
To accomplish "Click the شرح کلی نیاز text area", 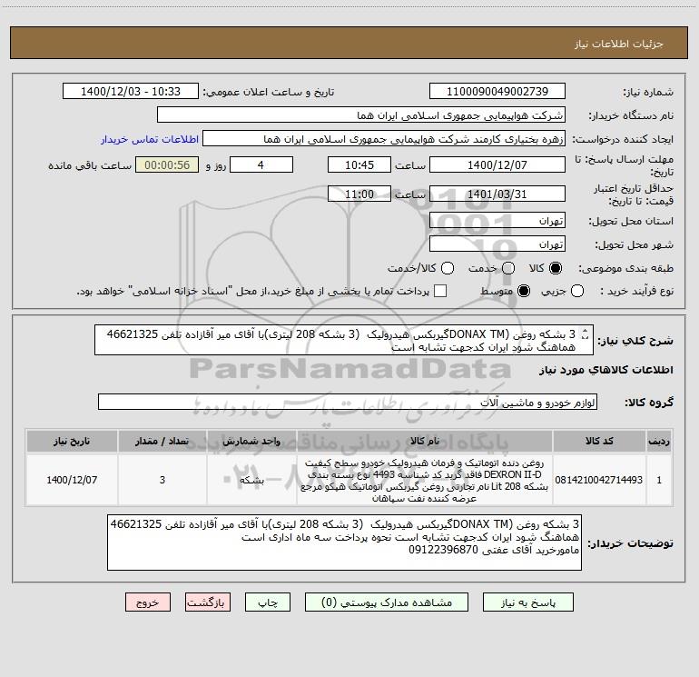I will point(344,340).
